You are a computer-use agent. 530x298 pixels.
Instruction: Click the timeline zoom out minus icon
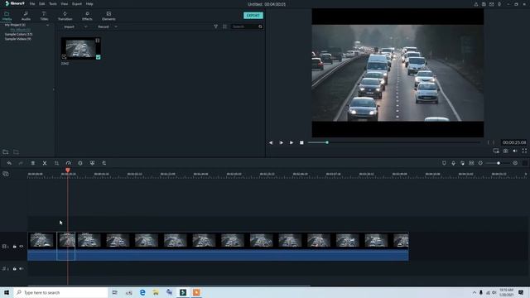(480, 163)
